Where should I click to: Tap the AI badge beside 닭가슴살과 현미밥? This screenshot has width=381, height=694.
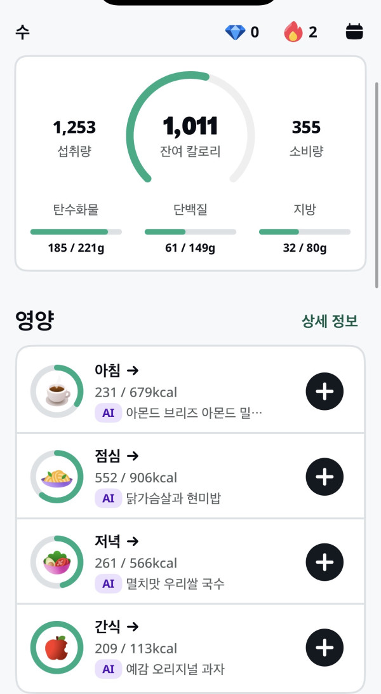[x=108, y=498]
